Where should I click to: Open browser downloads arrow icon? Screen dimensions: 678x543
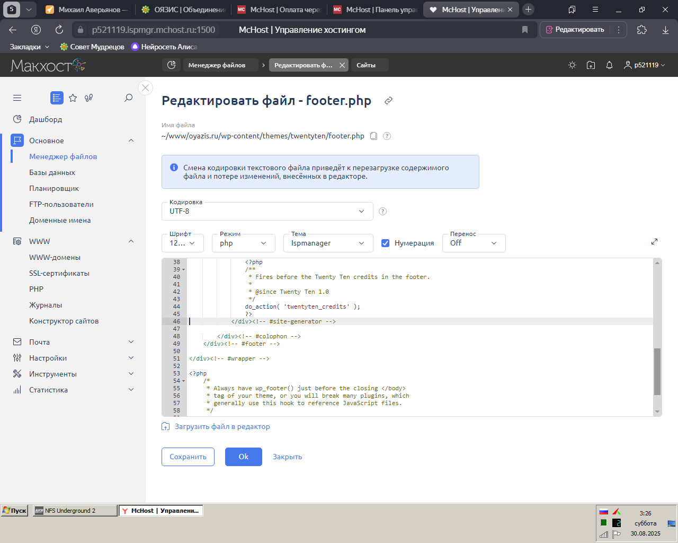[x=665, y=30]
